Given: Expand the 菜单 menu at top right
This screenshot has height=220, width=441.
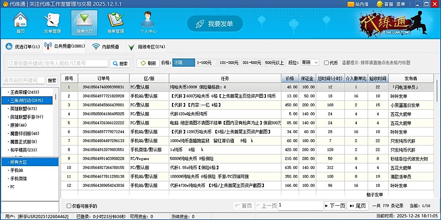Looking at the screenshot, I should click(x=401, y=4).
